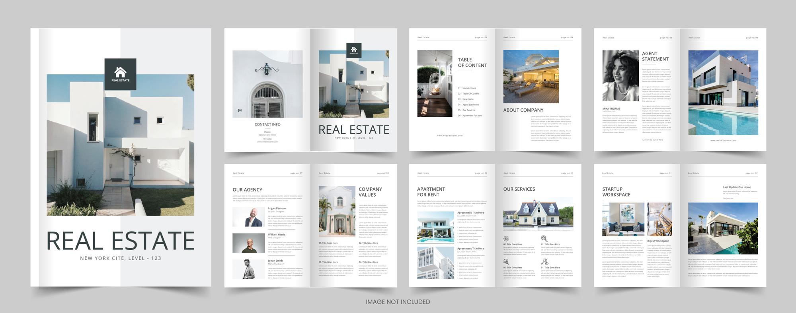
Task: Click the CONTACT INFO heading
Action: click(267, 124)
